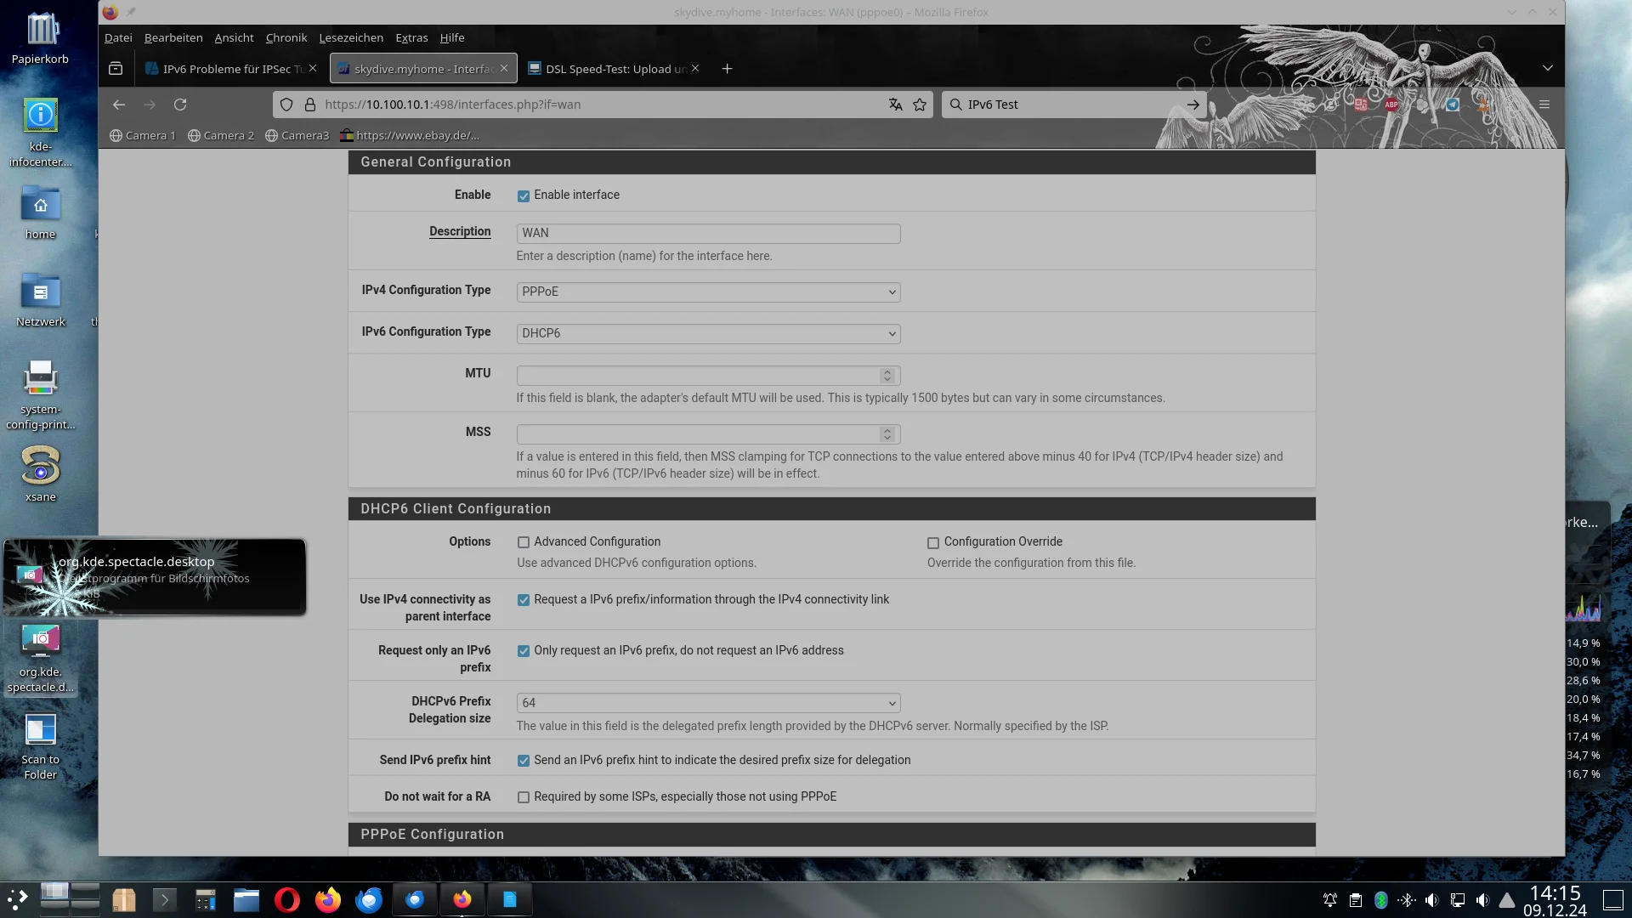Open the Lesezeichen menu
This screenshot has width=1632, height=918.
(x=351, y=37)
